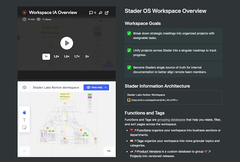Click the Functions and Tags heading
Viewport: 240px width, 162px height.
(144, 113)
